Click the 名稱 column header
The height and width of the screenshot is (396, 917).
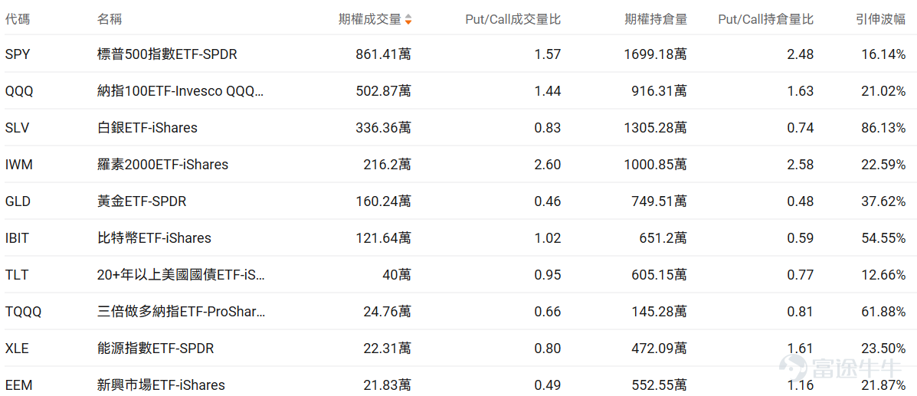(x=109, y=19)
